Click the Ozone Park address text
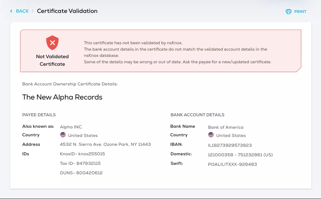Screen dimensions: 321x199 coord(105,144)
